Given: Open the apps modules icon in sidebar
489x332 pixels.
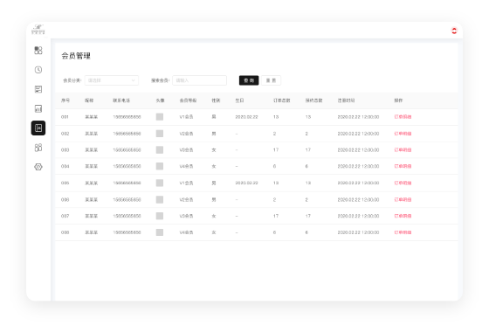Looking at the screenshot, I should tap(38, 148).
